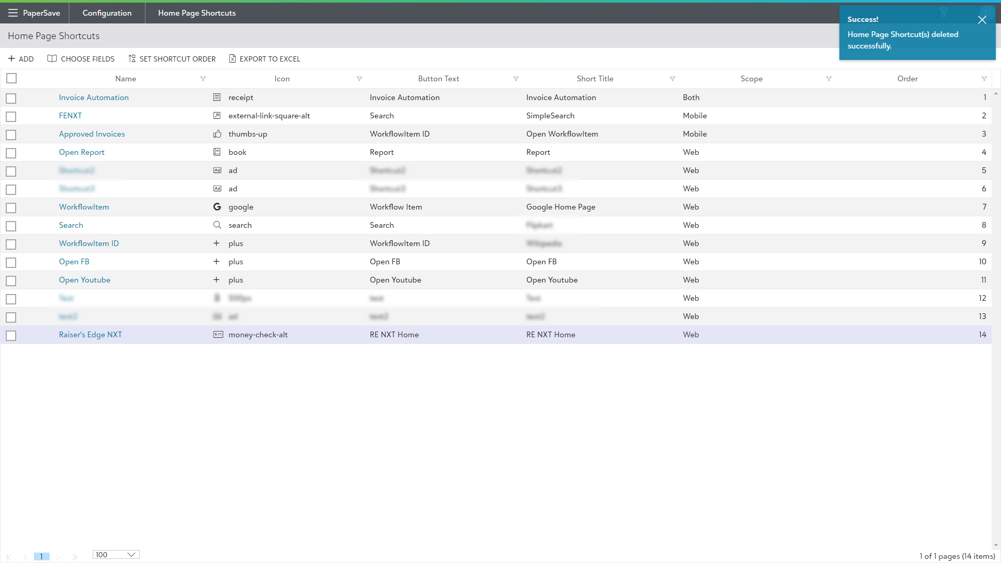Image resolution: width=1001 pixels, height=563 pixels.
Task: Click the Choose Fields book icon
Action: pos(52,59)
